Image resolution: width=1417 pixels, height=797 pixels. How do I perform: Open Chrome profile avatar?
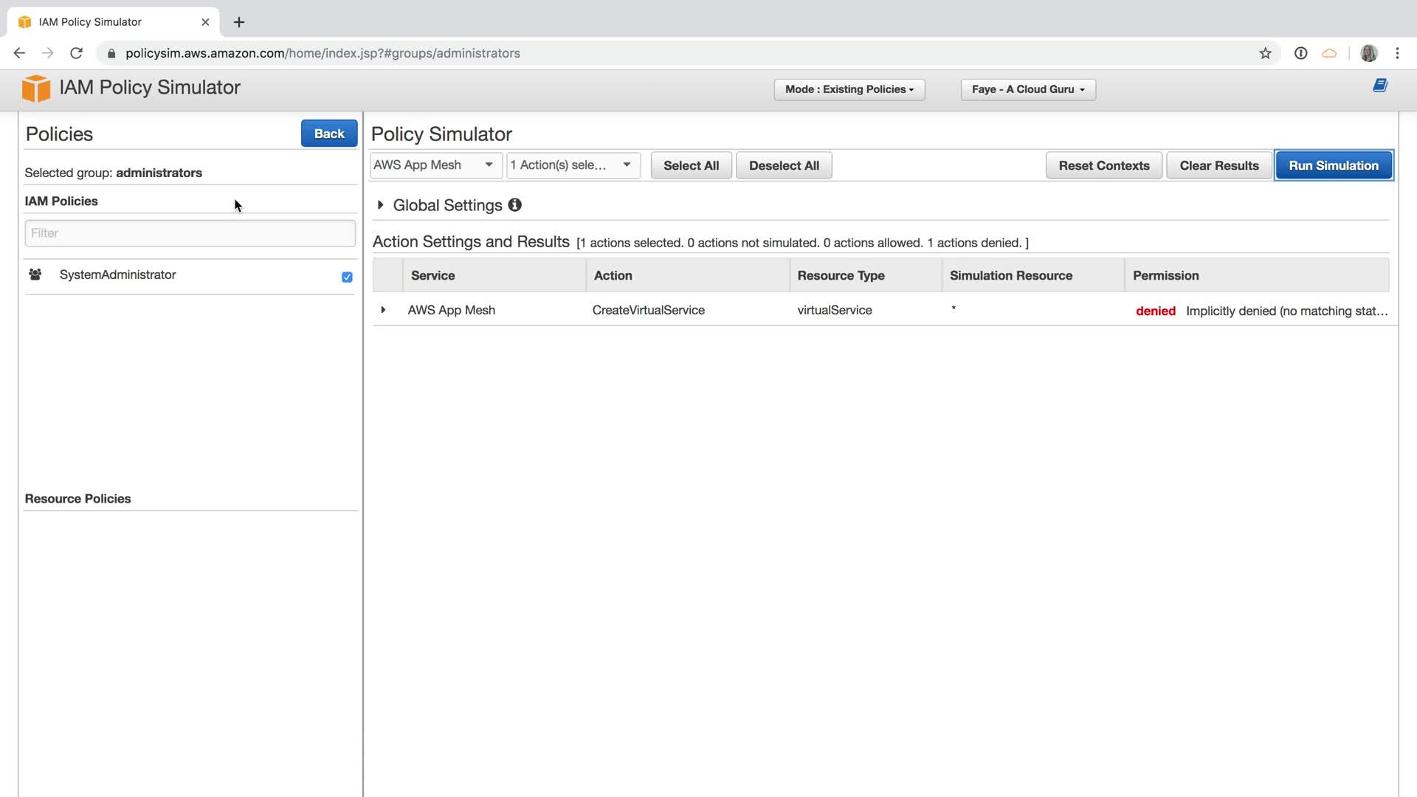pos(1368,53)
